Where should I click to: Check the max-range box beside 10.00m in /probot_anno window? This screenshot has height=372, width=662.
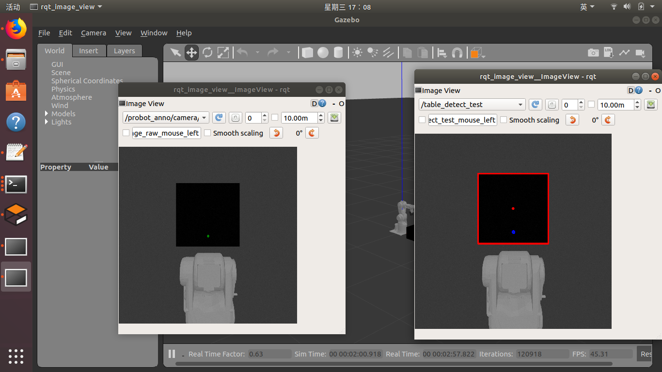275,118
